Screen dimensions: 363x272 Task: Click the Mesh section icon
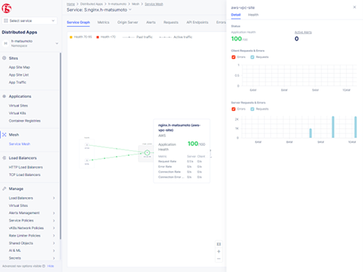4,135
